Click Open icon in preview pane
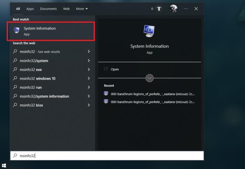 point(106,69)
